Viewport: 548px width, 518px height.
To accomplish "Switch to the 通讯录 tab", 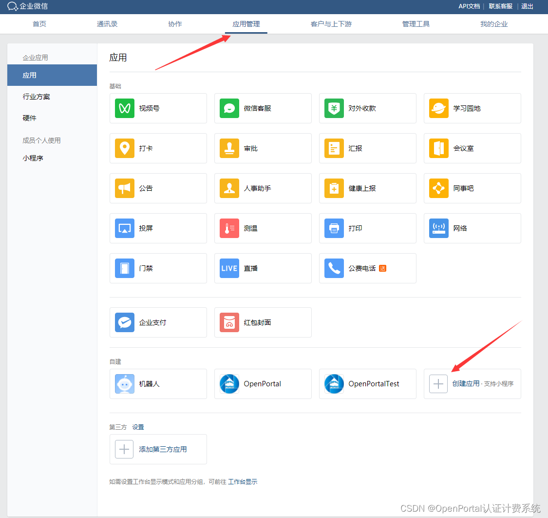I will (x=107, y=24).
